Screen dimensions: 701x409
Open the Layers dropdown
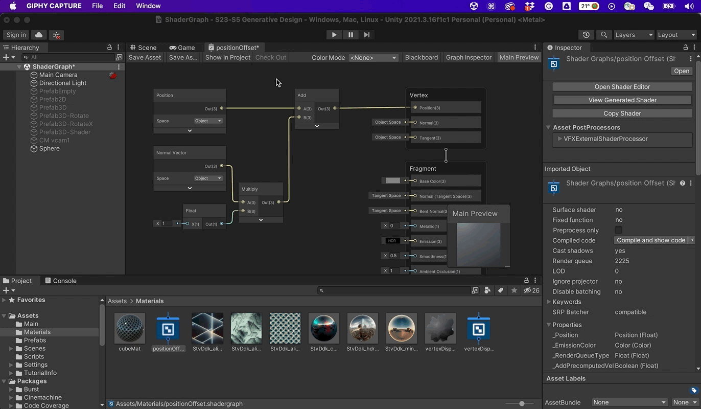(634, 35)
